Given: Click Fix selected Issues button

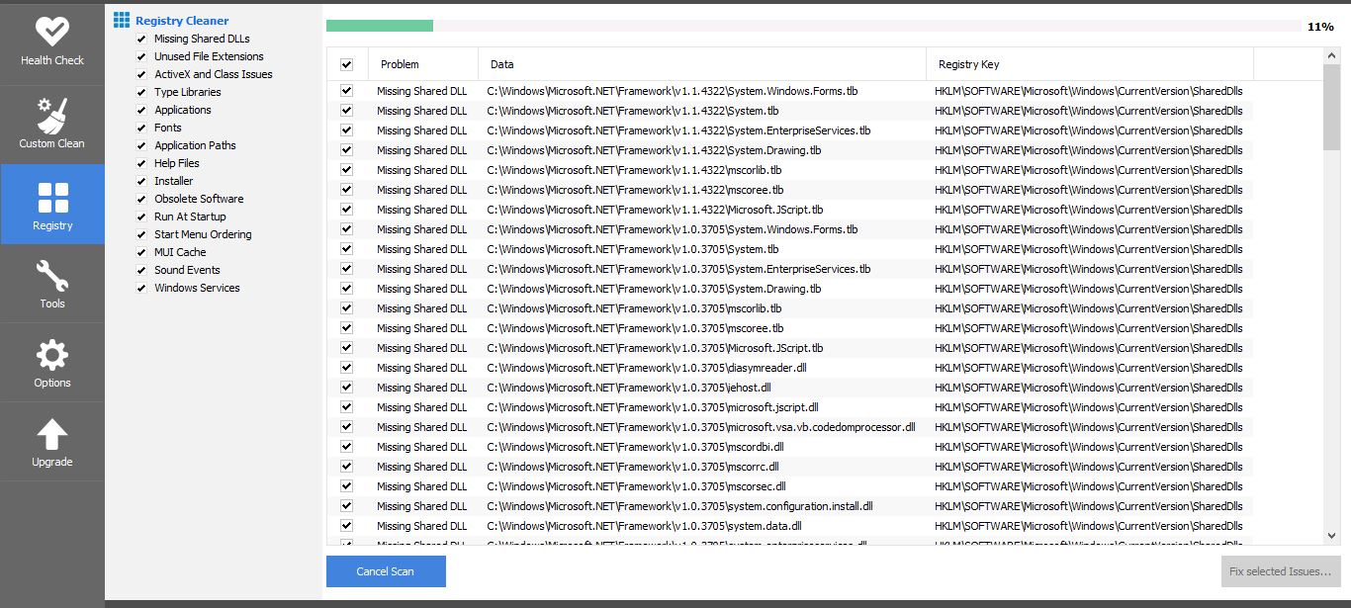Looking at the screenshot, I should [x=1280, y=571].
